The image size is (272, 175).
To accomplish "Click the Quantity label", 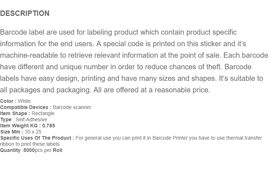I will (10, 150).
